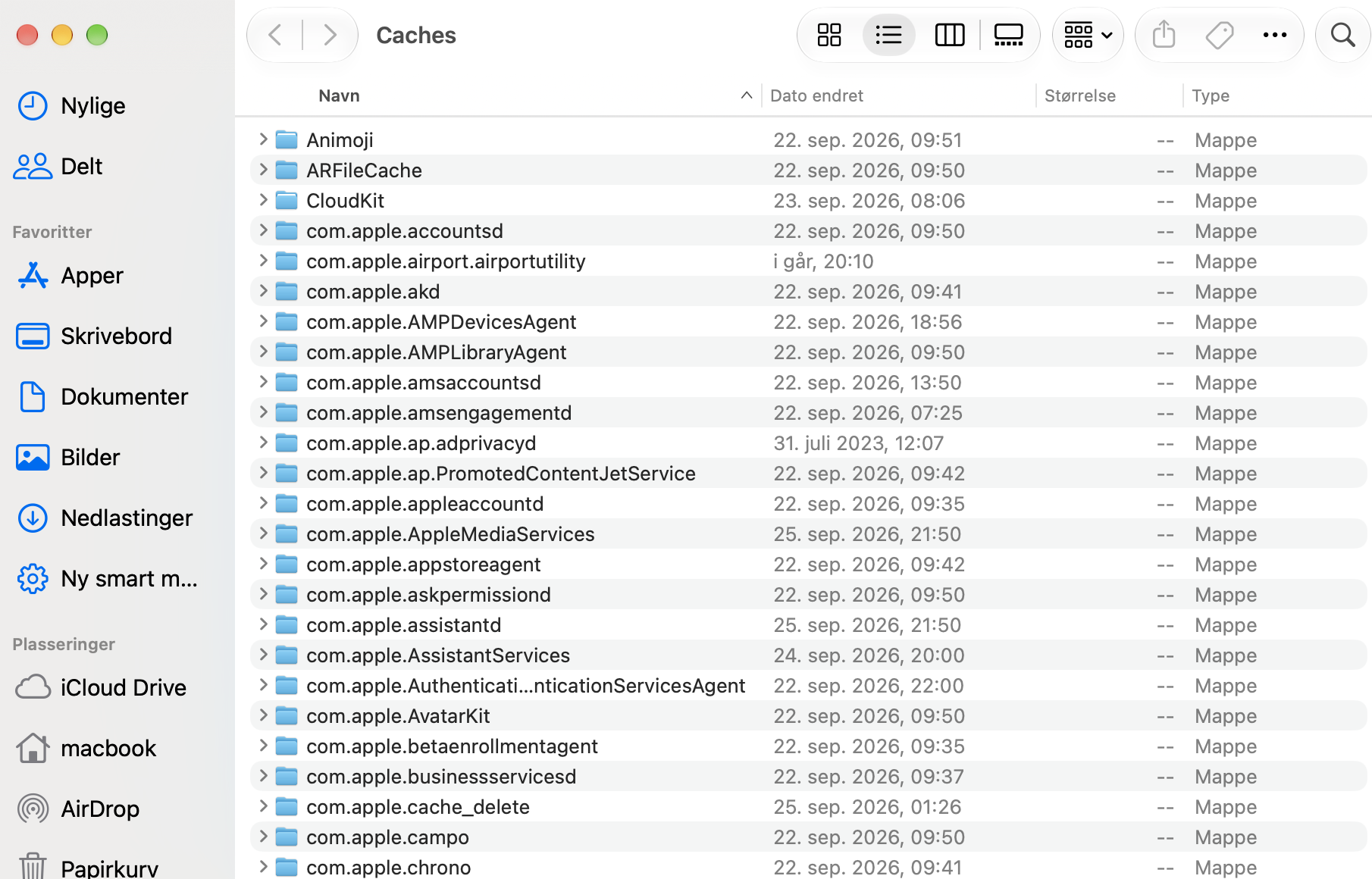1372x879 pixels.
Task: Click the Caches window title
Action: (x=416, y=35)
